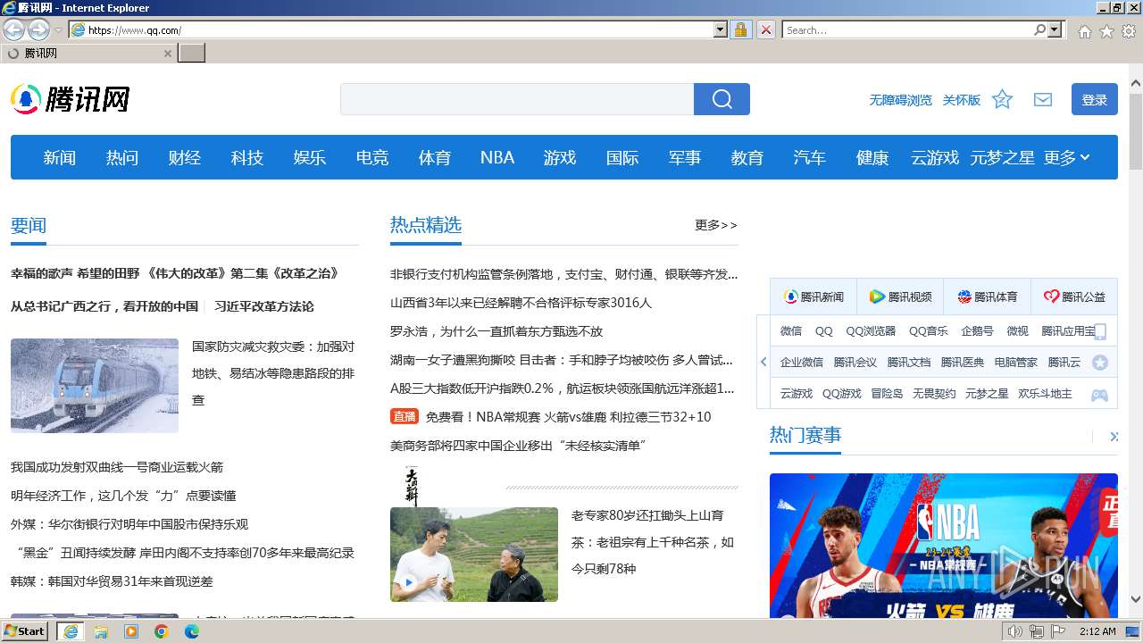Screen dimensions: 1143x643
Task: Click the mobile phone icon in product panel
Action: click(x=1100, y=331)
